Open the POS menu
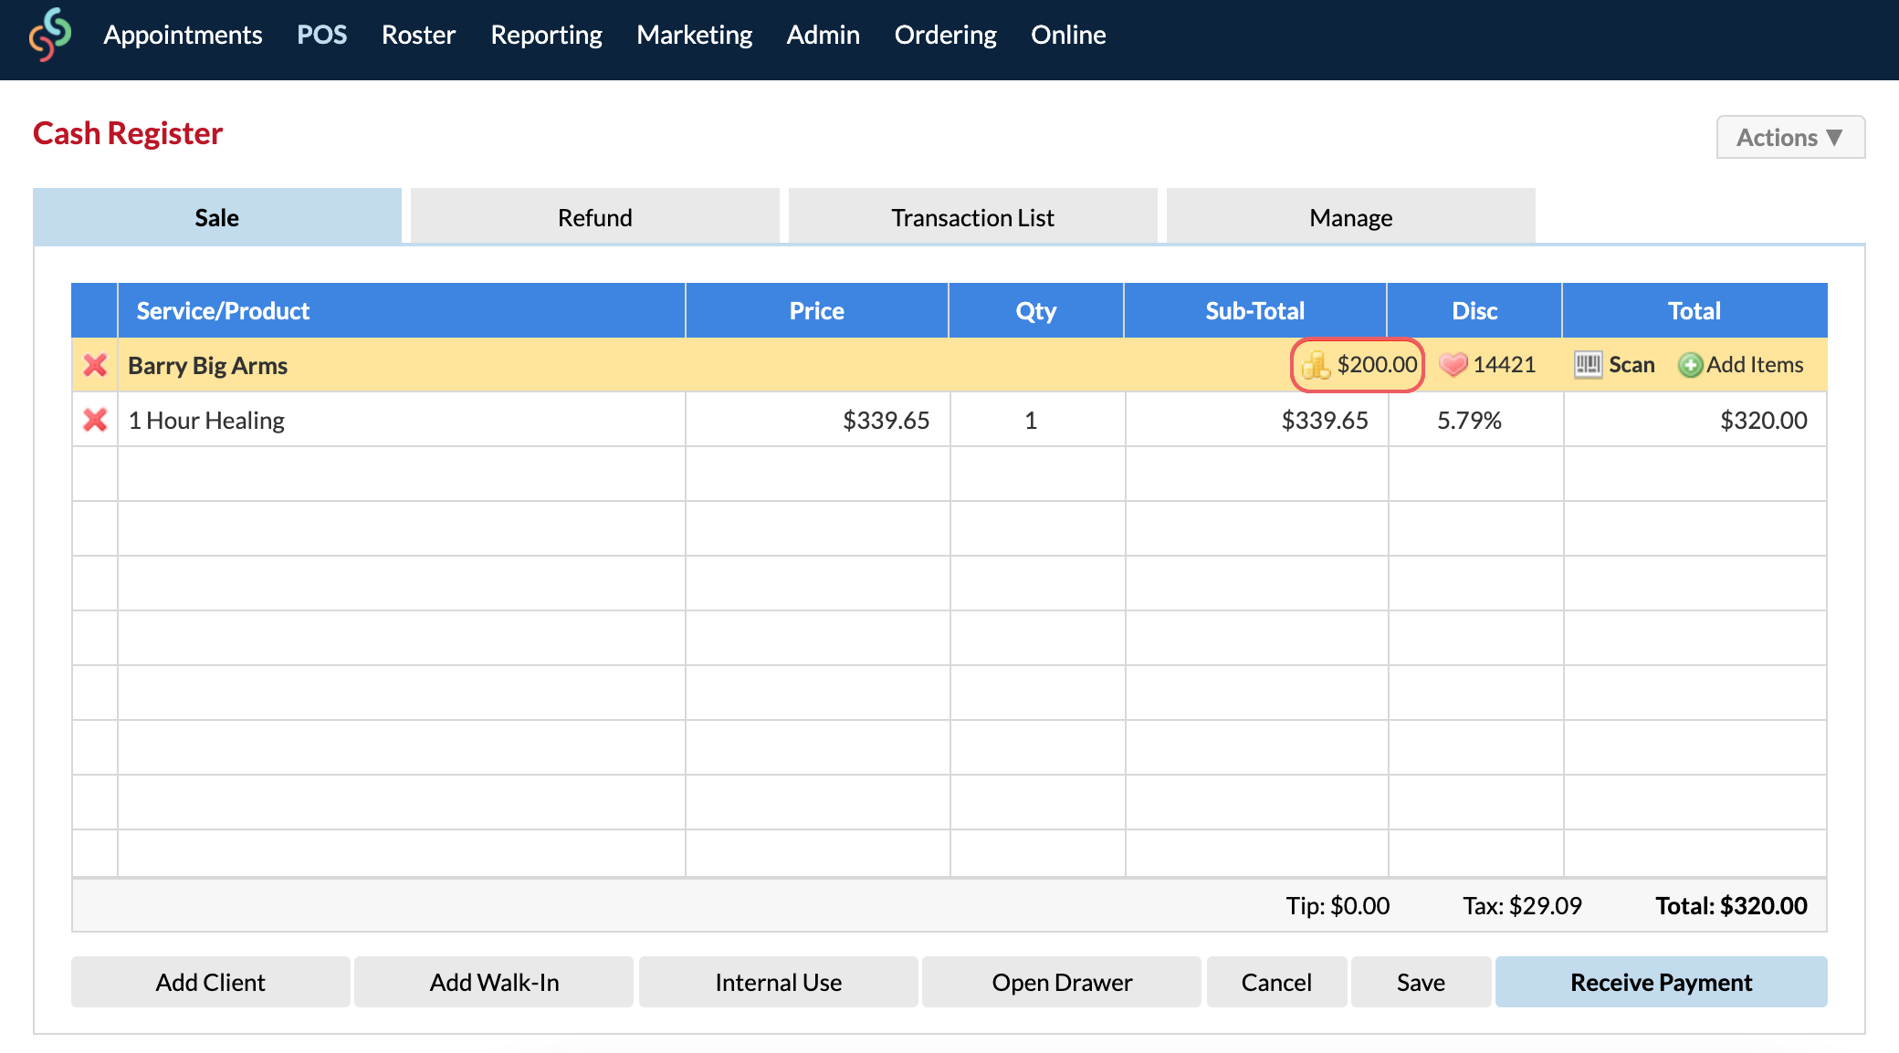Screen dimensions: 1899x1053 pyautogui.click(x=322, y=35)
